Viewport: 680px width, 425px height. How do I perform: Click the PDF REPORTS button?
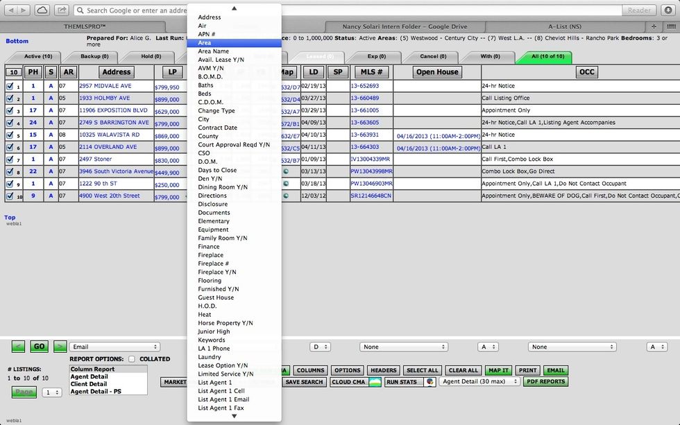(545, 382)
